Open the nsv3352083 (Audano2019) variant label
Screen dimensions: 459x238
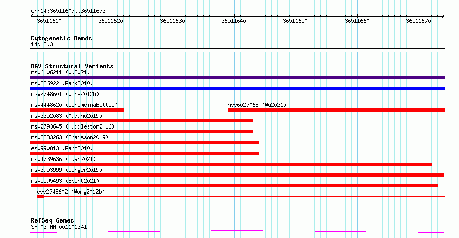(x=67, y=116)
